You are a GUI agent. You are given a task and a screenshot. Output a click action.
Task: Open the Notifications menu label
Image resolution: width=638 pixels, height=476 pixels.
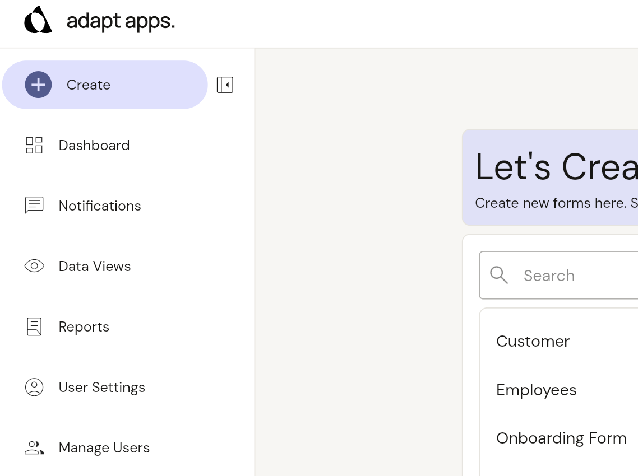coord(100,206)
